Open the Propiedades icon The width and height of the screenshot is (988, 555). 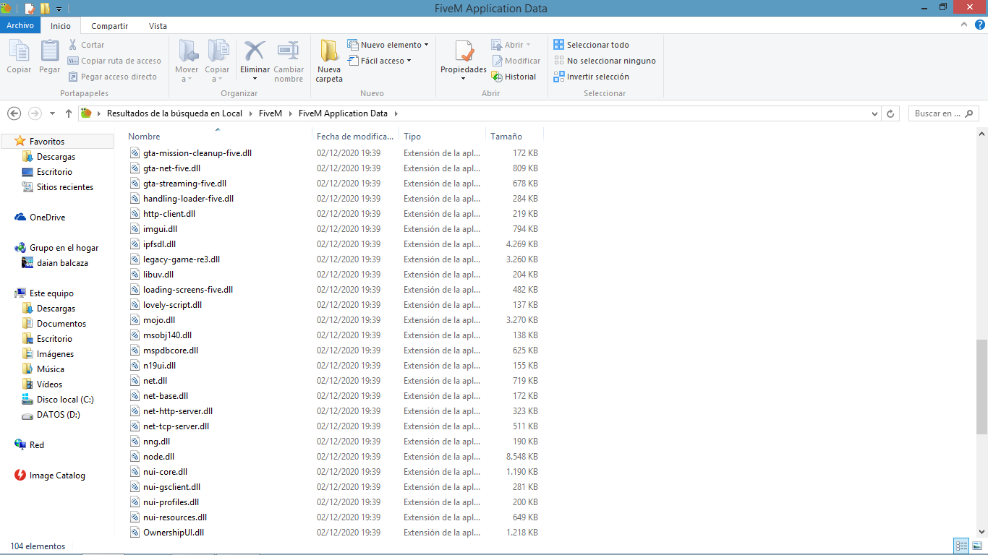pyautogui.click(x=464, y=52)
